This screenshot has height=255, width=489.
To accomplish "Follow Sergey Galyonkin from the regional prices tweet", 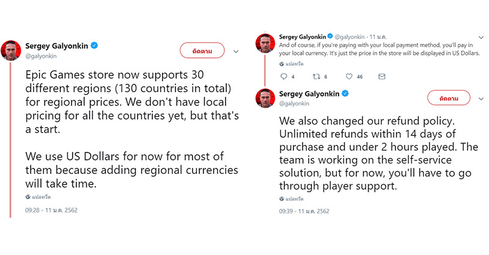I will pyautogui.click(x=202, y=51).
